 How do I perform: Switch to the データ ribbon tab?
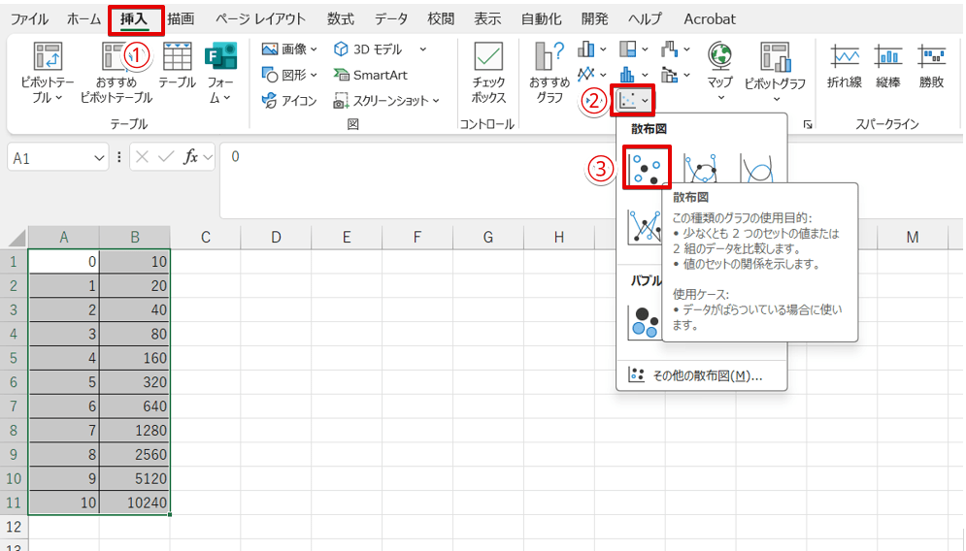(391, 18)
